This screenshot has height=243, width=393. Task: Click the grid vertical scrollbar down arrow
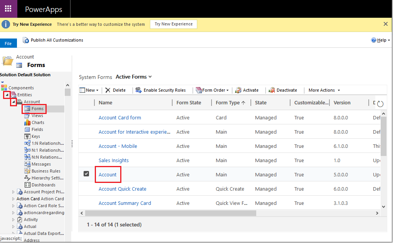click(383, 207)
